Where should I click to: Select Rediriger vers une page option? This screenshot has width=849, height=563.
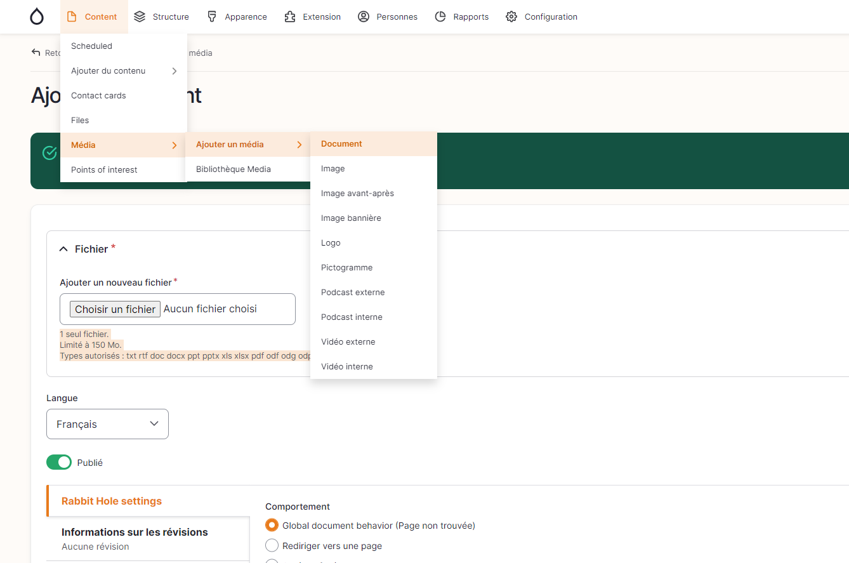pos(272,546)
